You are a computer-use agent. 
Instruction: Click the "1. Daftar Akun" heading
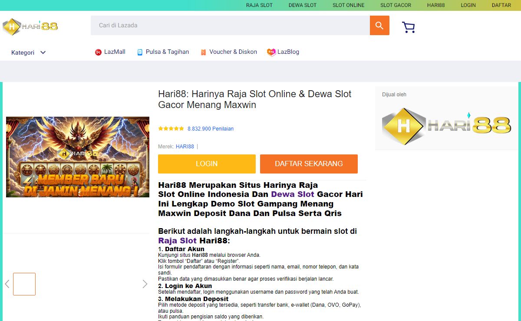click(181, 249)
